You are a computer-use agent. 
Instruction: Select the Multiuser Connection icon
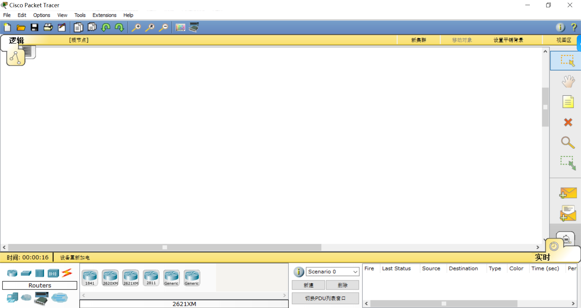(x=60, y=298)
